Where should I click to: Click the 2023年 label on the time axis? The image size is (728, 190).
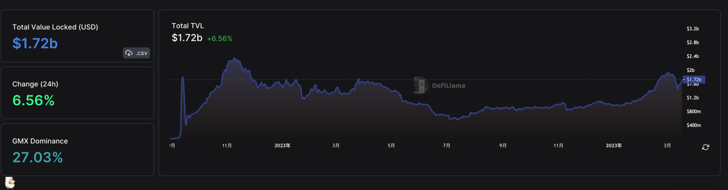[614, 146]
